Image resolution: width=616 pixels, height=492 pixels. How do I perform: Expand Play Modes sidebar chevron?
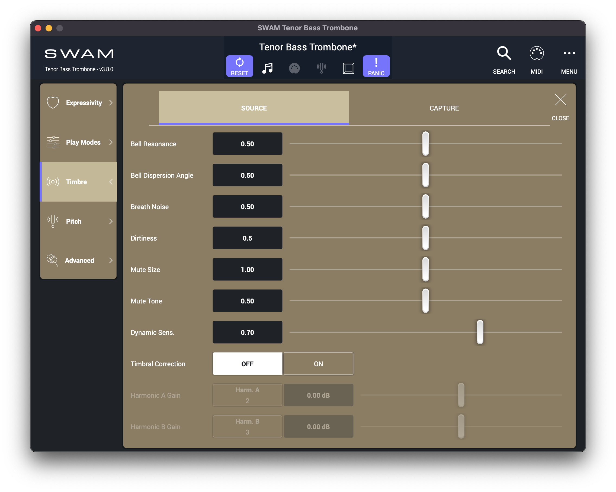pyautogui.click(x=111, y=142)
